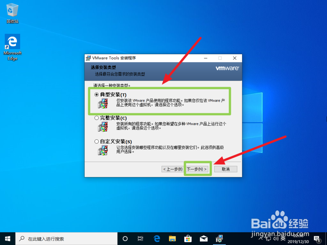Show hidden system tray icons
The image size is (327, 245).
[x=261, y=238]
